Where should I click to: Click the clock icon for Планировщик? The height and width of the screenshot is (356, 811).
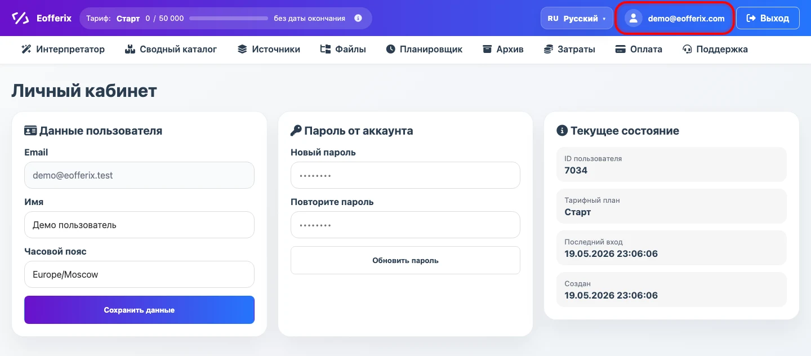391,49
